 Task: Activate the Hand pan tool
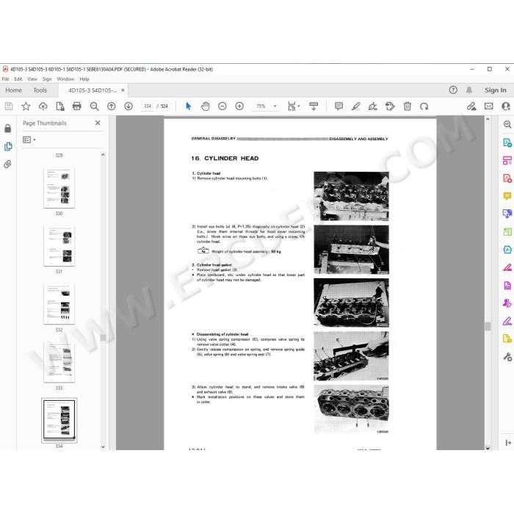[x=206, y=106]
